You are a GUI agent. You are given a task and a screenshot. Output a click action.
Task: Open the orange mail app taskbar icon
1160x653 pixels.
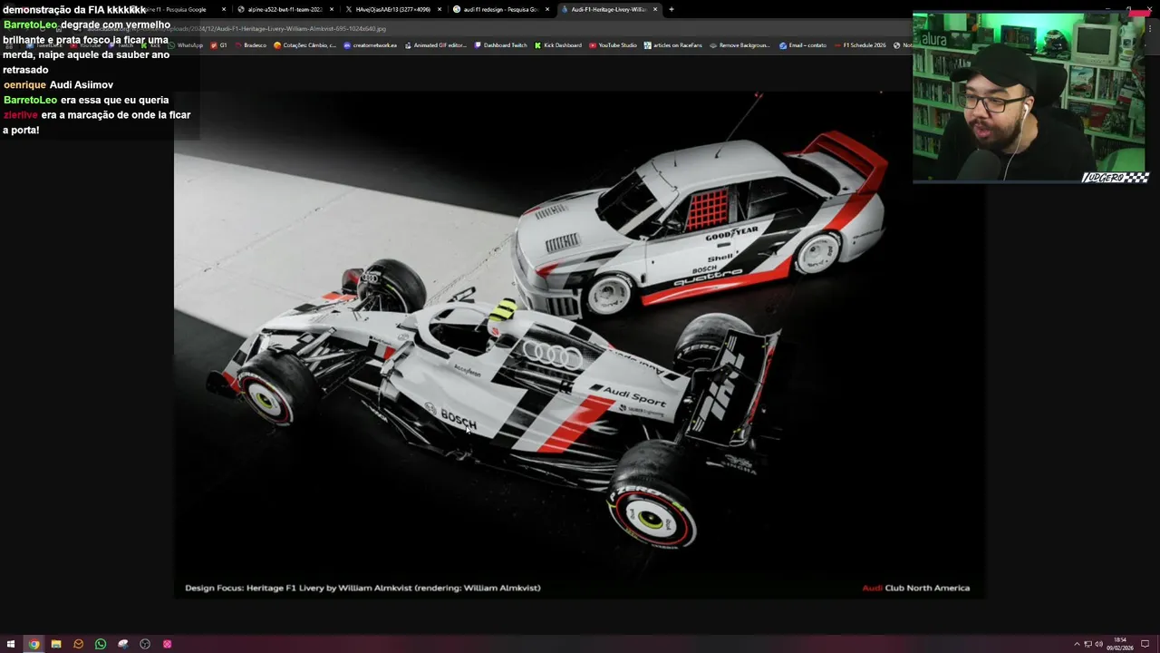(x=78, y=644)
